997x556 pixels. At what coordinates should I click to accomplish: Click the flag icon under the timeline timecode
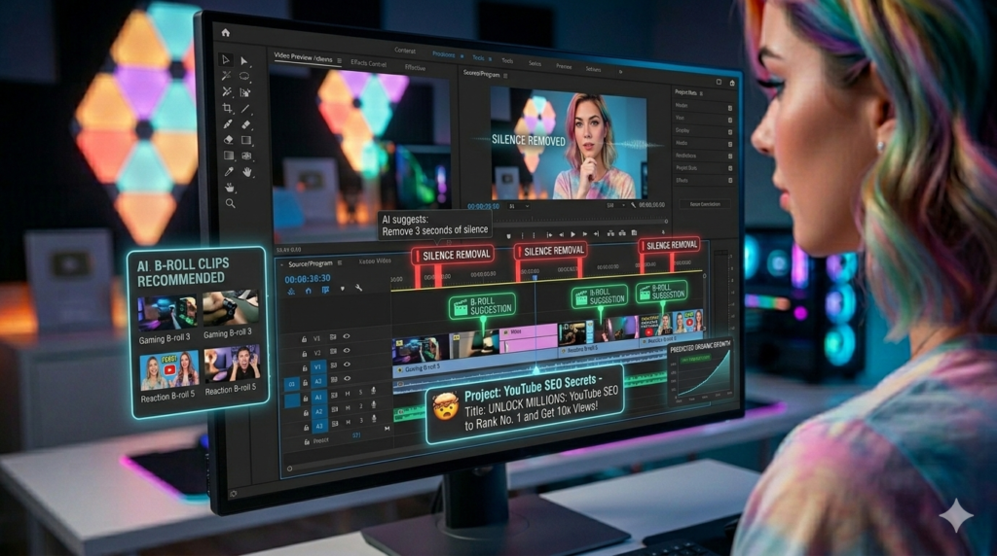325,290
